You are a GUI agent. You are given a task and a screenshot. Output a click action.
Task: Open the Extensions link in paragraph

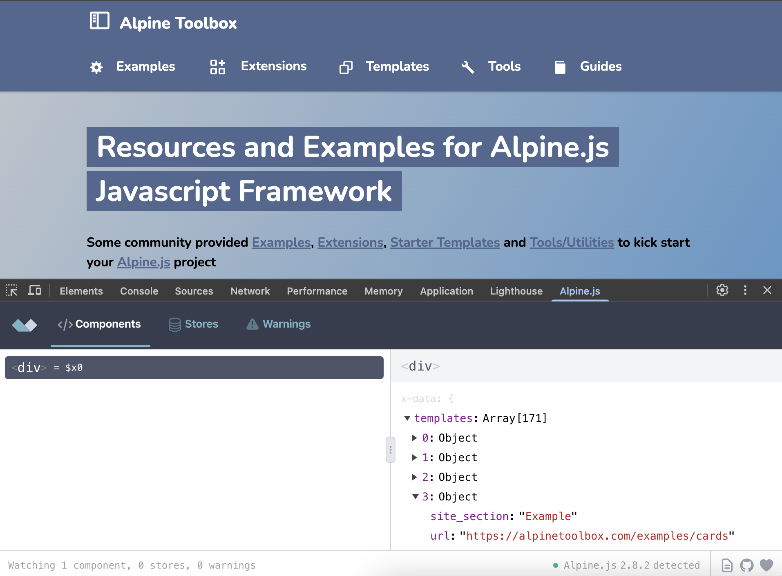pyautogui.click(x=351, y=242)
